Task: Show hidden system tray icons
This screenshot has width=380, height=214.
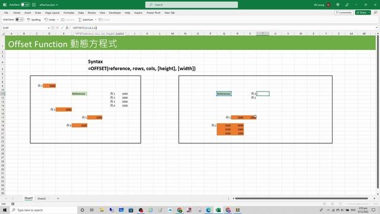Action: pos(328,210)
